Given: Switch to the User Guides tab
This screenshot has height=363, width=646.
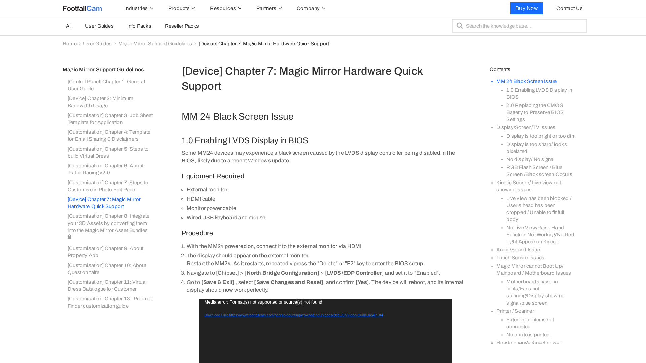Looking at the screenshot, I should click(99, 26).
